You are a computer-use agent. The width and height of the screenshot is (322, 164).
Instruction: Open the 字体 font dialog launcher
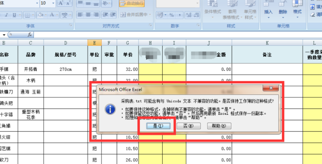pyautogui.click(x=71, y=25)
